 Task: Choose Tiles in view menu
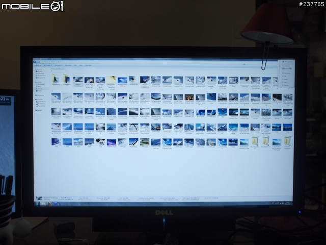point(285,82)
